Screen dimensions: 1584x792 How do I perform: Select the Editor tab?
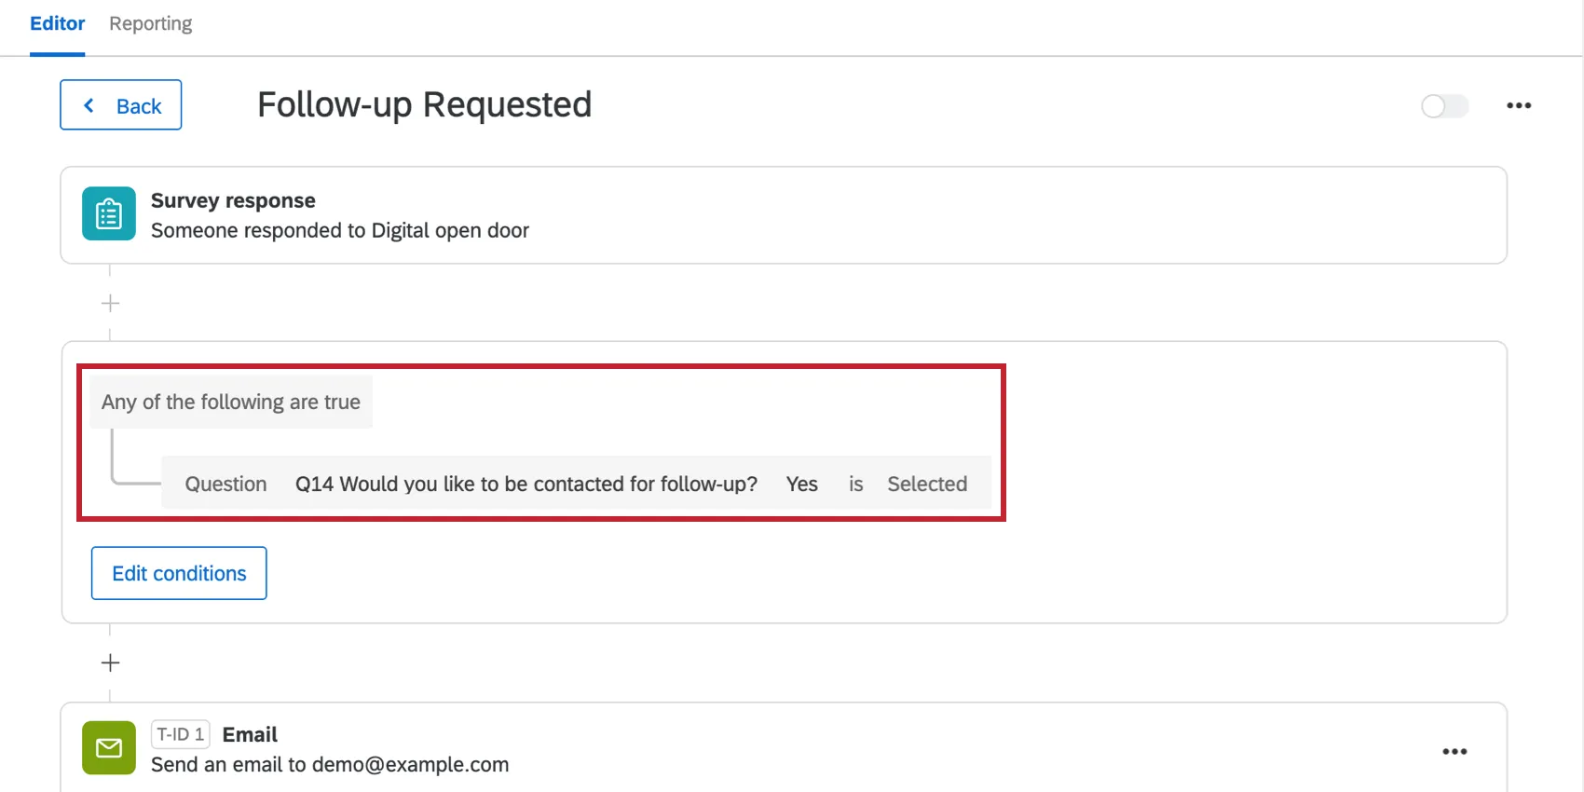57,22
